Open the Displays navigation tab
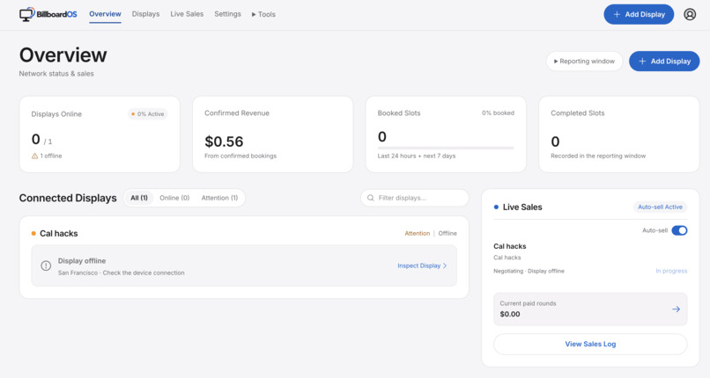Viewport: 710px width, 378px height. click(146, 14)
